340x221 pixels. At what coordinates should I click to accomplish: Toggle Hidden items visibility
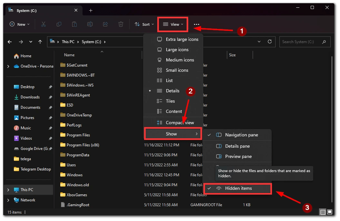coord(238,189)
